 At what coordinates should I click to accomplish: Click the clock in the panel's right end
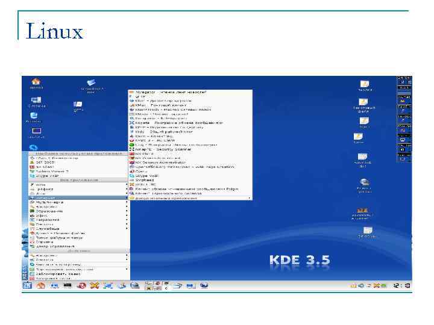401,286
